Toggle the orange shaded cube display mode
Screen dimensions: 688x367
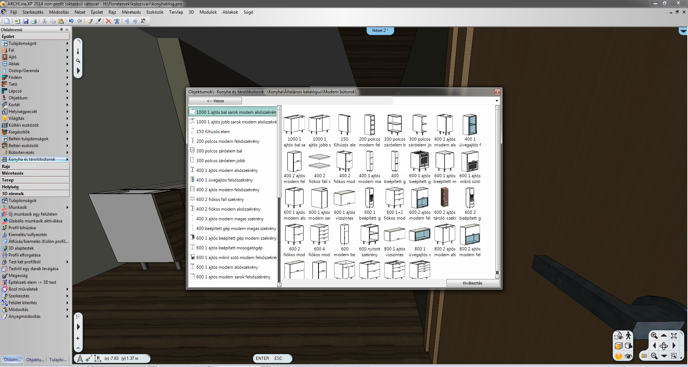618,346
